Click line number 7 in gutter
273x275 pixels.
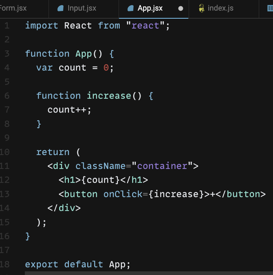(7, 110)
